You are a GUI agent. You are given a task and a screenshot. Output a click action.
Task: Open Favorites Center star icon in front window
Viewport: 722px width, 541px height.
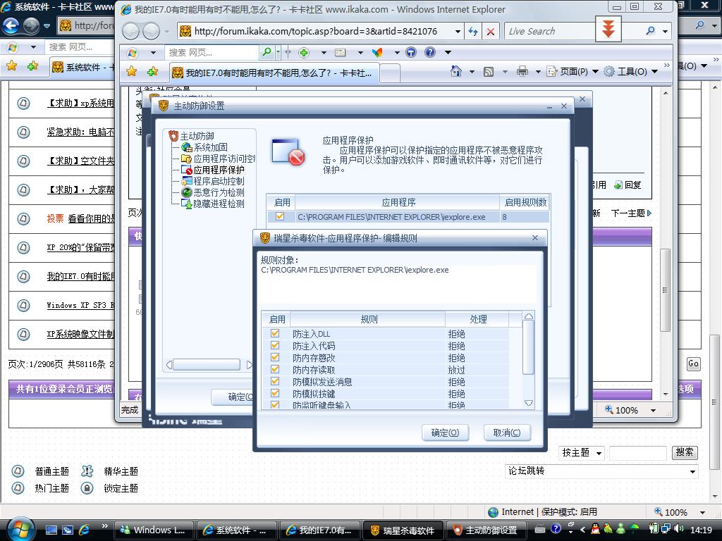132,71
